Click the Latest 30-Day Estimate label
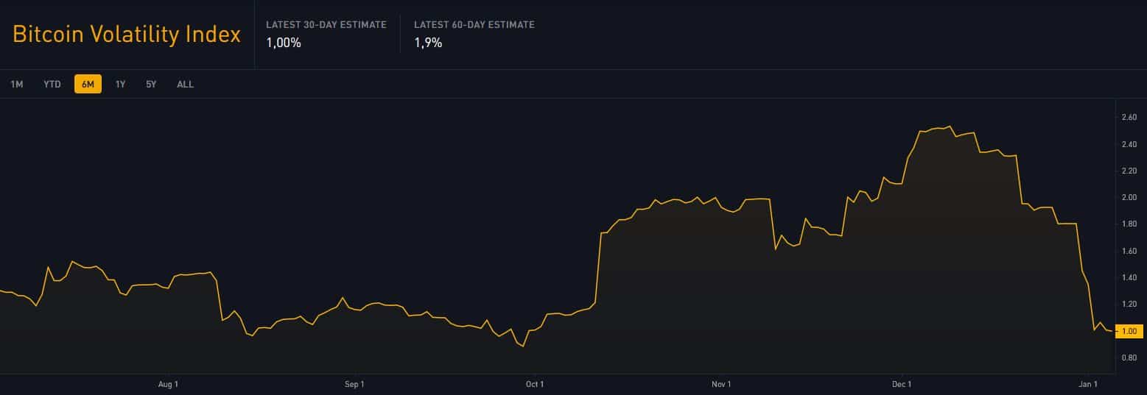The width and height of the screenshot is (1147, 395). point(326,25)
